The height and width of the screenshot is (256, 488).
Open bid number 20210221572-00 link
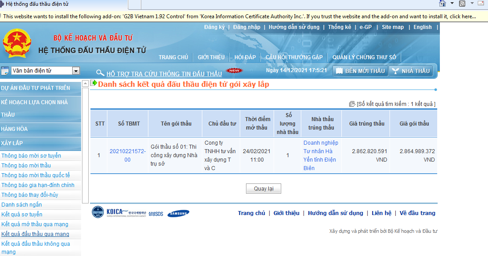[127, 155]
